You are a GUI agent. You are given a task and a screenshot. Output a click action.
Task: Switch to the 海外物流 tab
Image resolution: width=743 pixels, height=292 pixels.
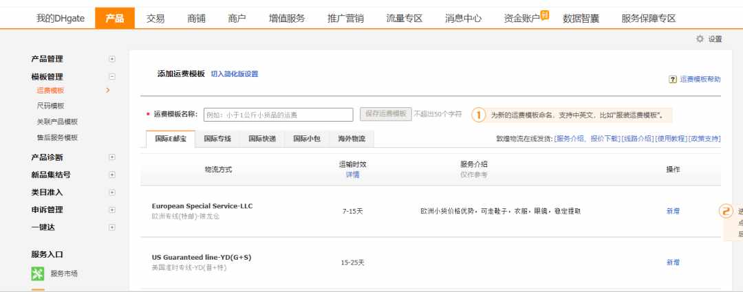(352, 139)
